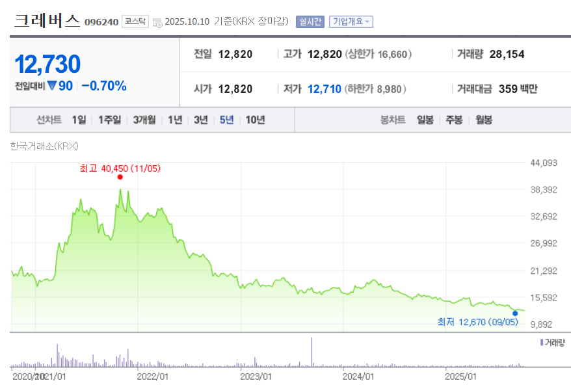Click the 전일 value 12,820
The width and height of the screenshot is (571, 387).
click(235, 54)
